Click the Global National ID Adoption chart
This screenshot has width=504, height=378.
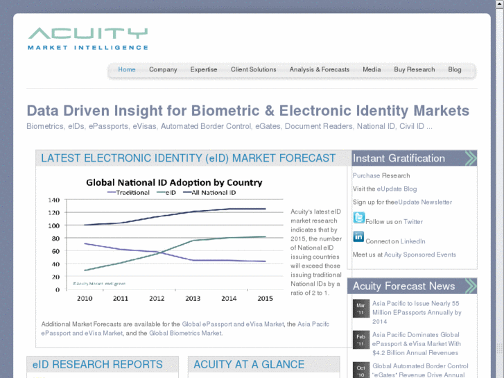[164, 240]
